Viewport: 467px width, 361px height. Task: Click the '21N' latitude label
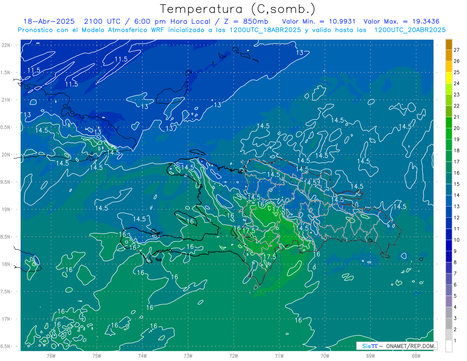click(x=7, y=100)
